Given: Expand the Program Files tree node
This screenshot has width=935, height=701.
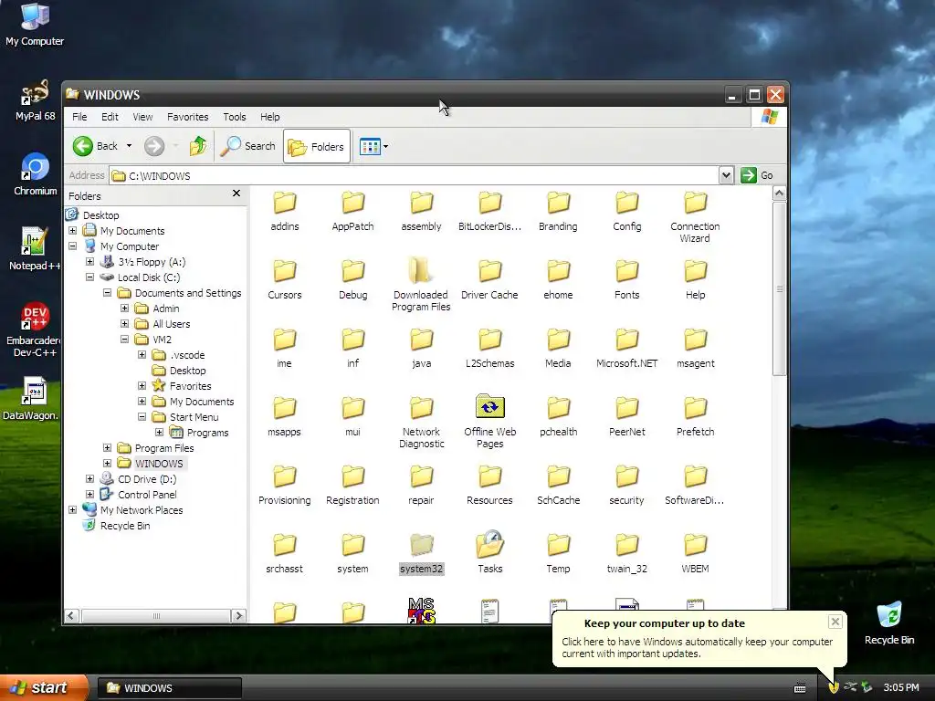Looking at the screenshot, I should (108, 447).
